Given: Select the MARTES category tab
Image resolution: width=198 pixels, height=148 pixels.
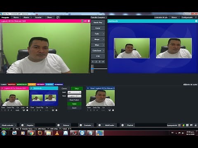Looking at the screenshot, I should 12,84.
